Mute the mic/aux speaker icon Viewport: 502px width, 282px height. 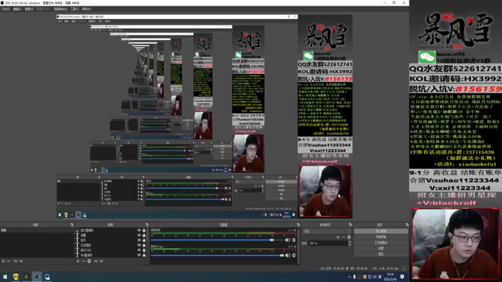coord(287,255)
